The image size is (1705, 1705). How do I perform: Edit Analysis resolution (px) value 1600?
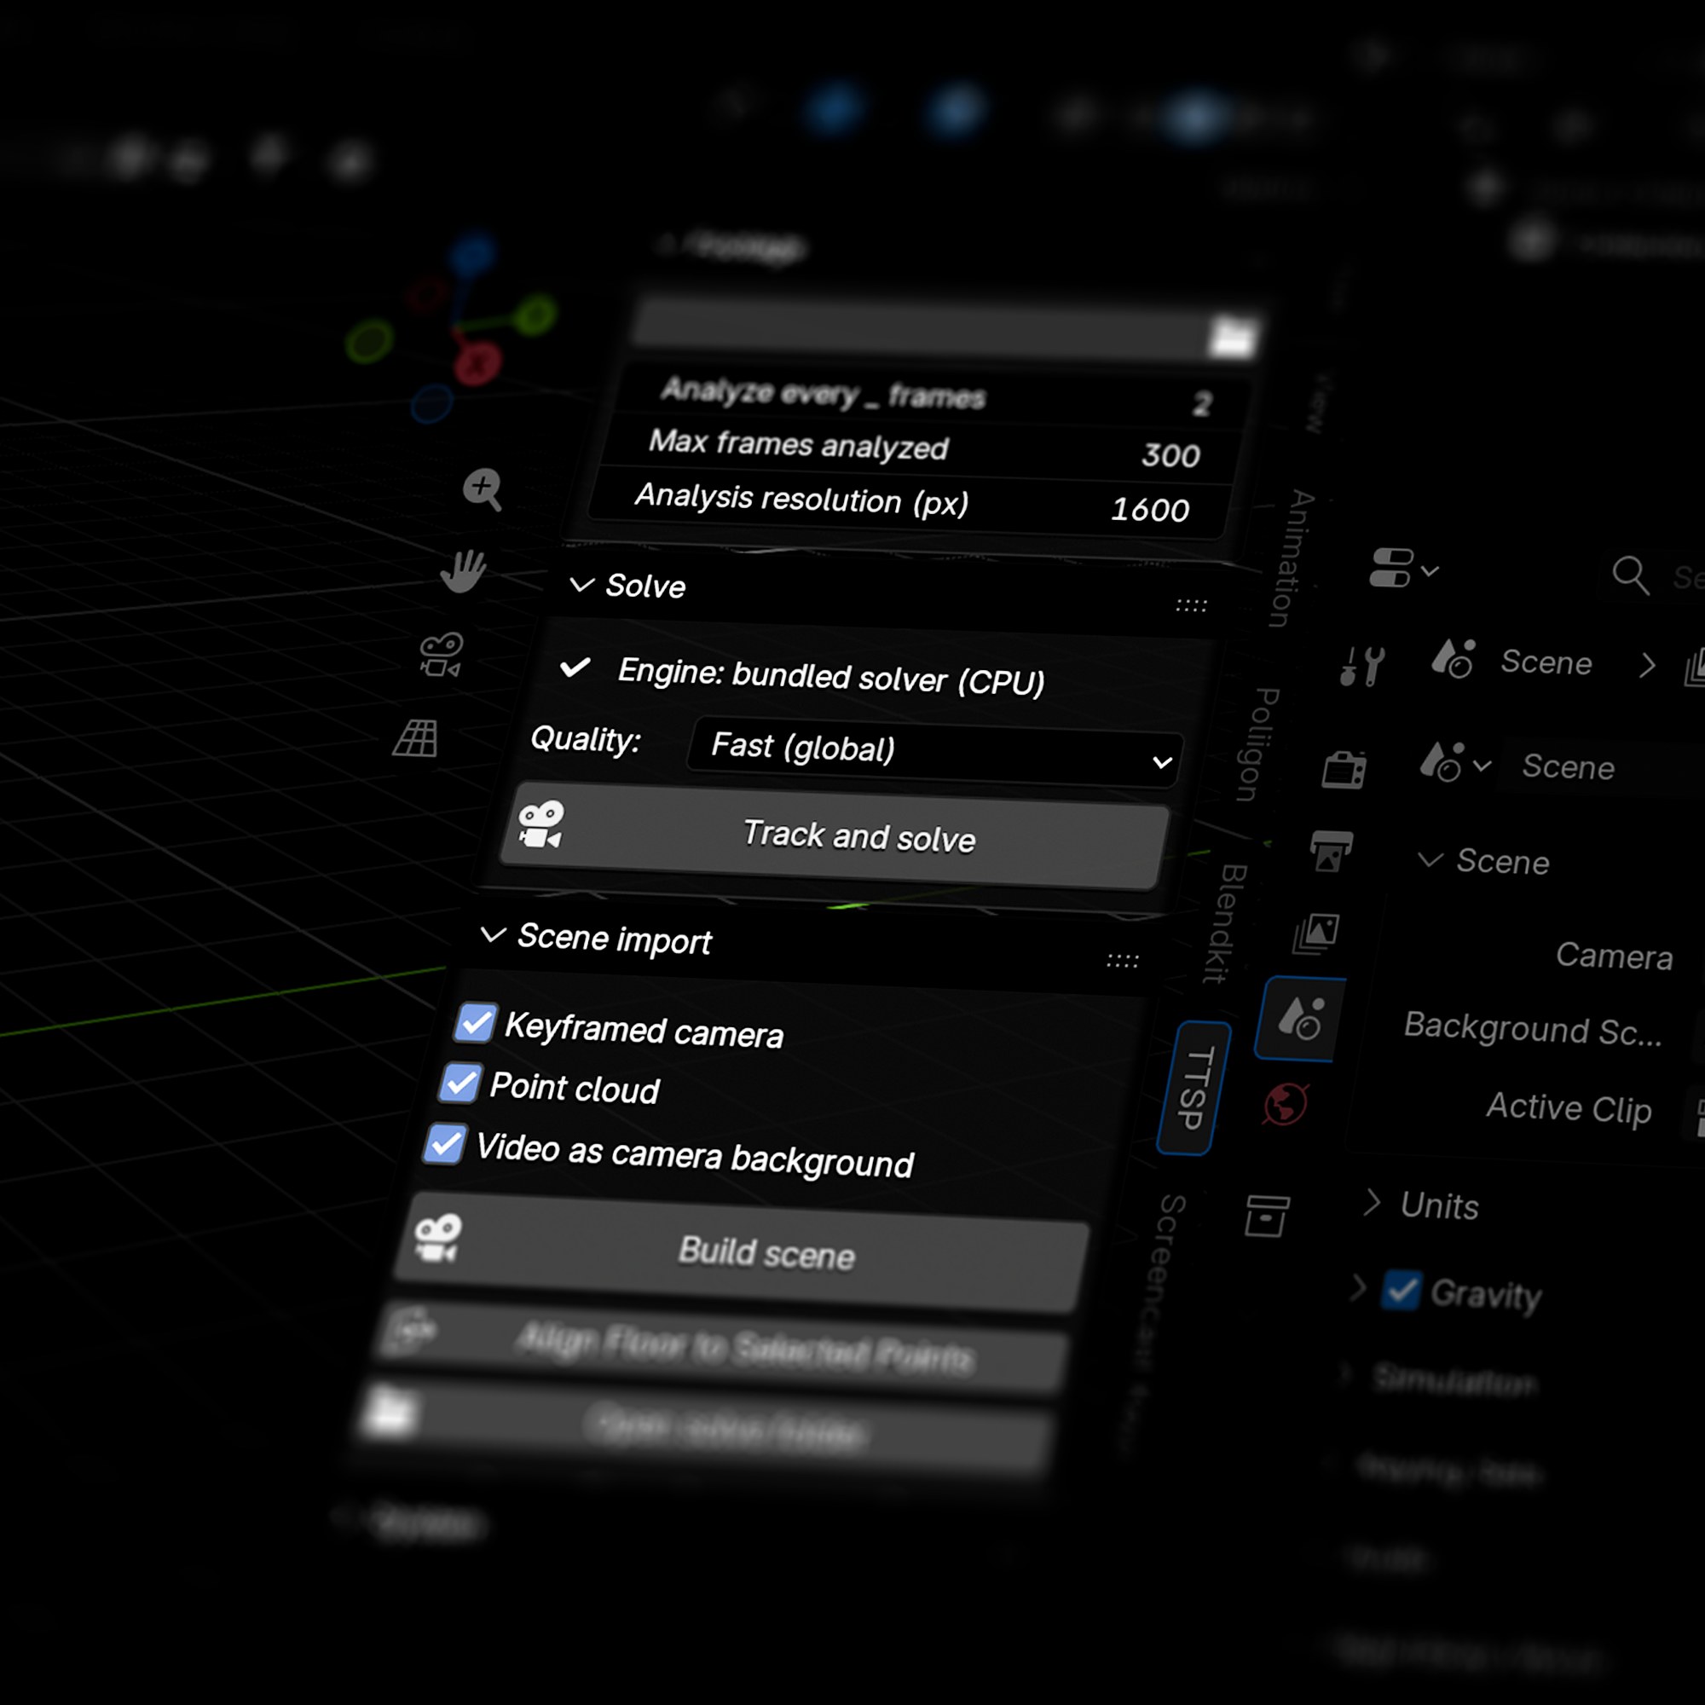[x=909, y=504]
